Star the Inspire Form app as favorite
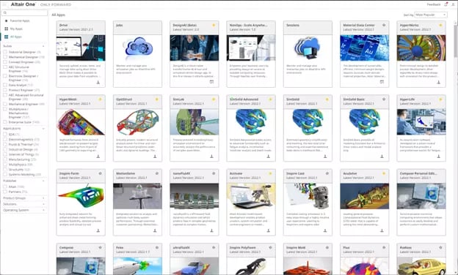 [100, 173]
